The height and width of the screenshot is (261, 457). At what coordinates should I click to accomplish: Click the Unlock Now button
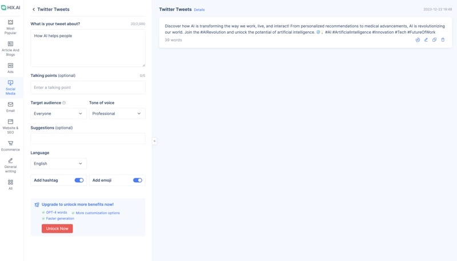57,229
